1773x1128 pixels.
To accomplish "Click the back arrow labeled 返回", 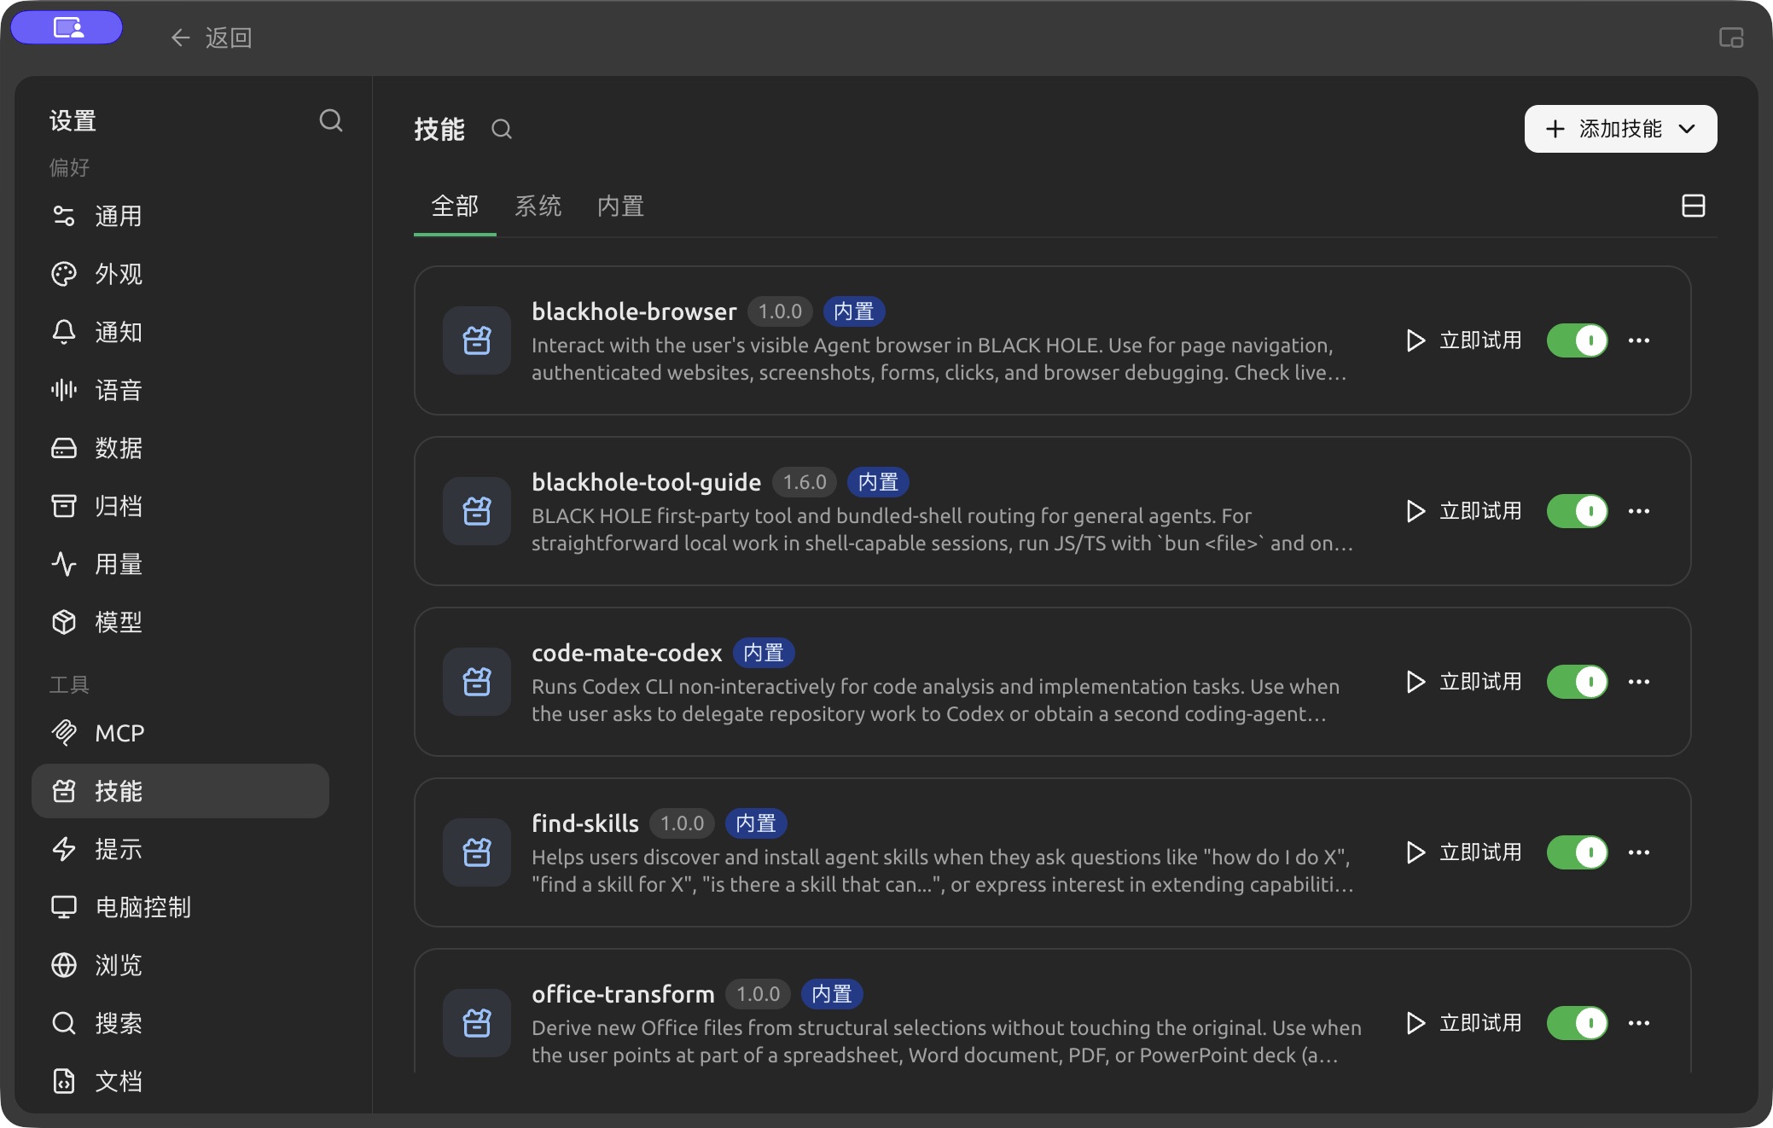I will [x=211, y=38].
